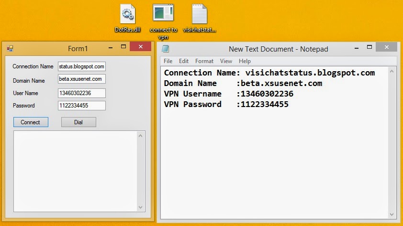Click the Password label in Form1

(x=23, y=106)
